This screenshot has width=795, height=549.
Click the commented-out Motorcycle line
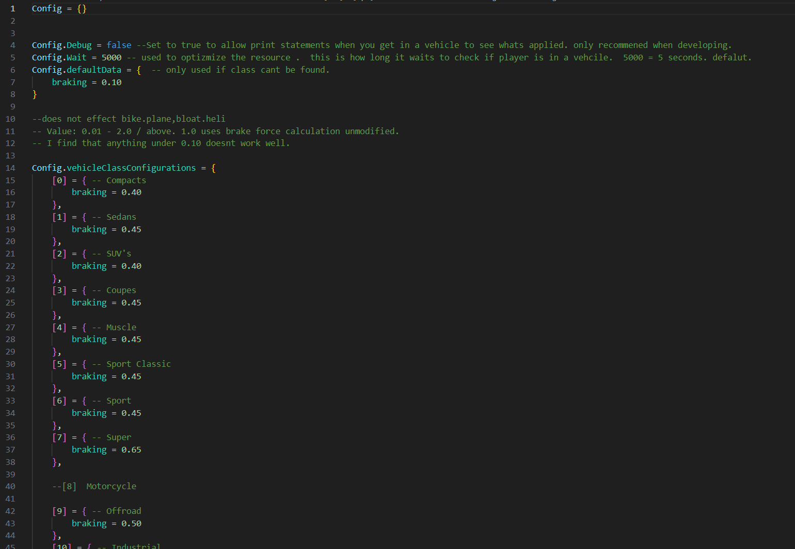pyautogui.click(x=94, y=487)
